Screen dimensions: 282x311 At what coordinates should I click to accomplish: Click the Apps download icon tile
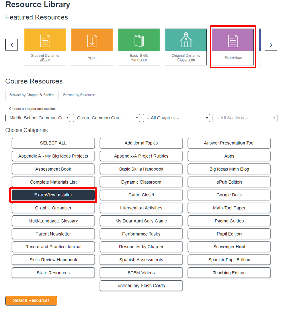coord(92,40)
